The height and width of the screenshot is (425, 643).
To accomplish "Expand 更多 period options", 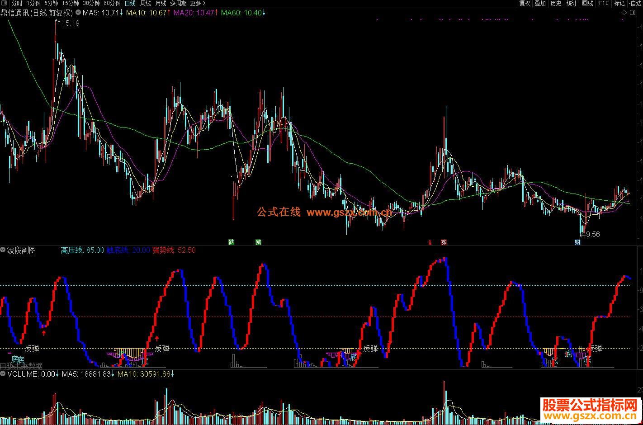I will 198,3.
